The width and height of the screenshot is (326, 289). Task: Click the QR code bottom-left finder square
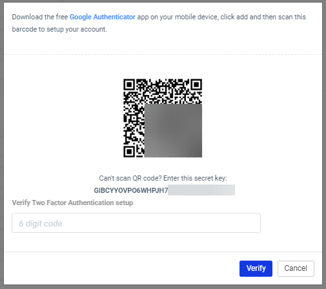(x=129, y=152)
